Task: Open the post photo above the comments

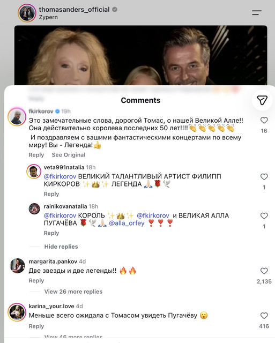Action: (140, 55)
